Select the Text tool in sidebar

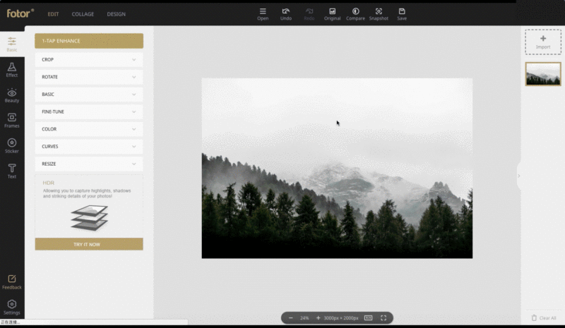(12, 171)
